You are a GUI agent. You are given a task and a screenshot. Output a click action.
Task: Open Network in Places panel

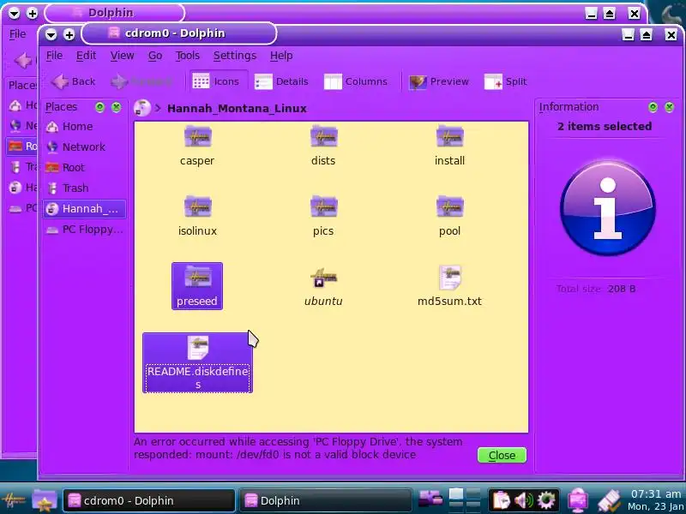(84, 146)
